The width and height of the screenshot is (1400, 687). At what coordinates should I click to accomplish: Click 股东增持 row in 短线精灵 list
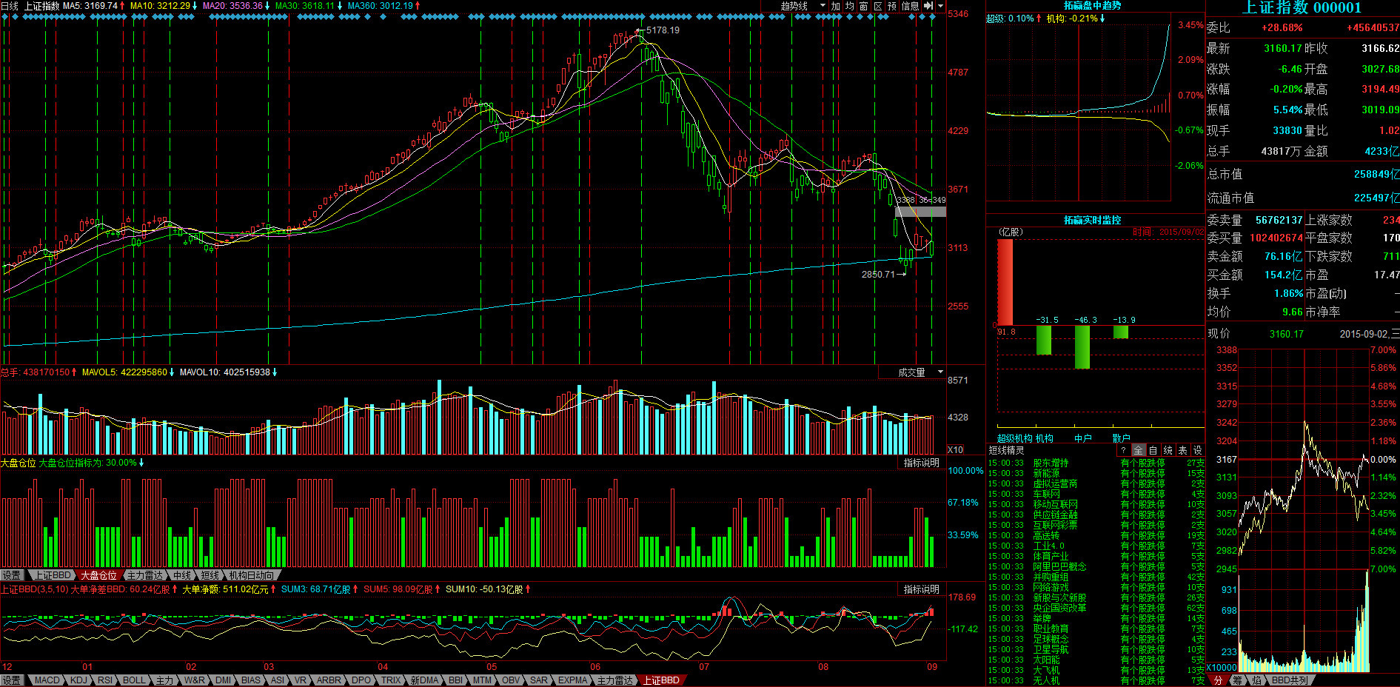click(x=1096, y=463)
